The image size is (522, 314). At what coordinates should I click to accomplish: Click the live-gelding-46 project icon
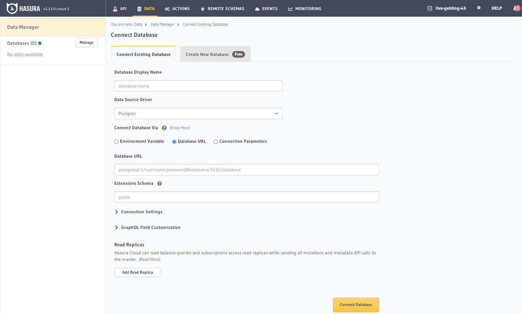click(430, 8)
